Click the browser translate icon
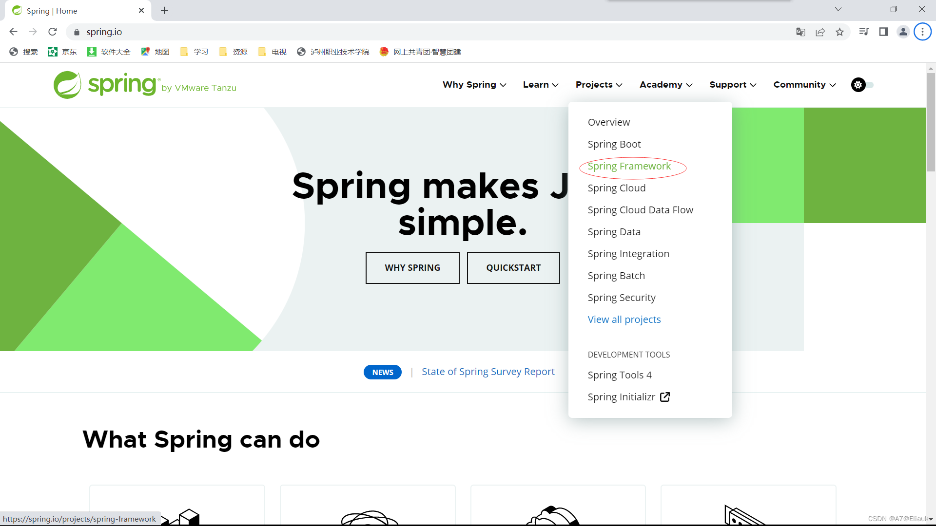This screenshot has width=936, height=526. [801, 32]
